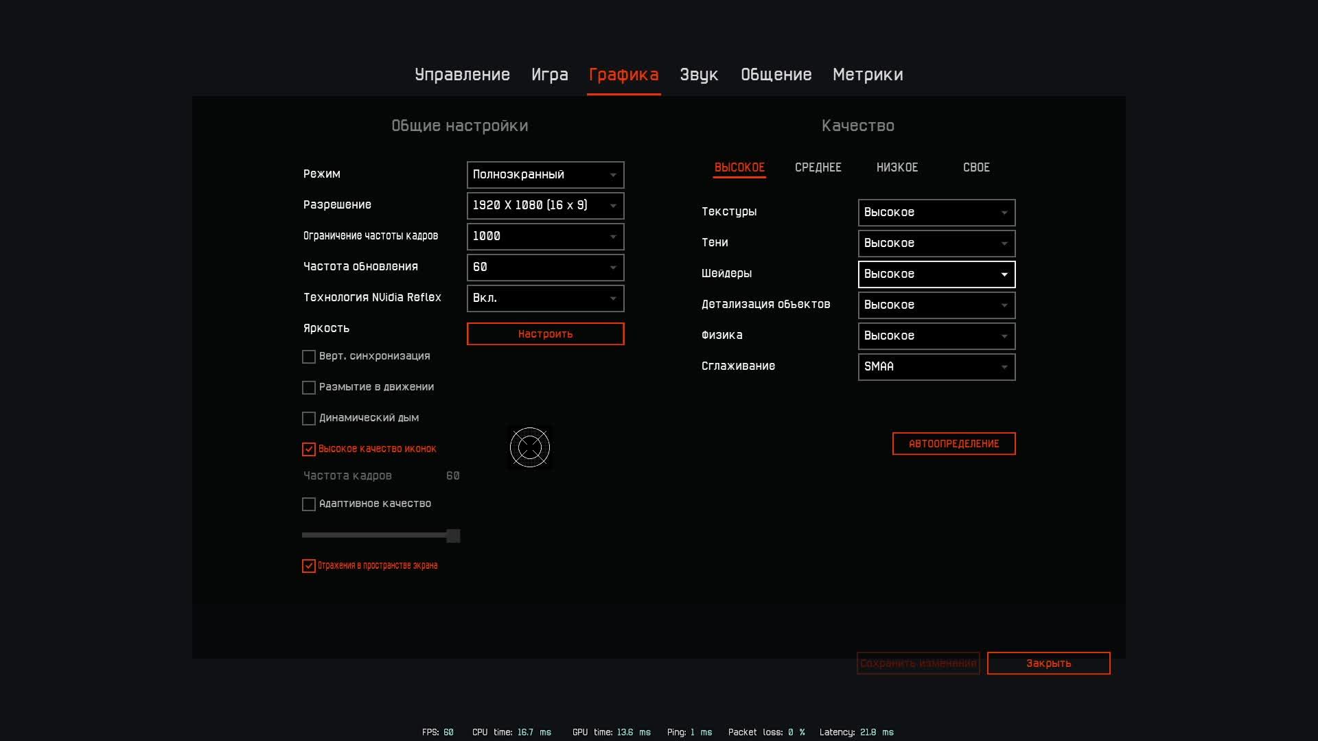The width and height of the screenshot is (1318, 741).
Task: Open the Управление tab
Action: pos(462,75)
